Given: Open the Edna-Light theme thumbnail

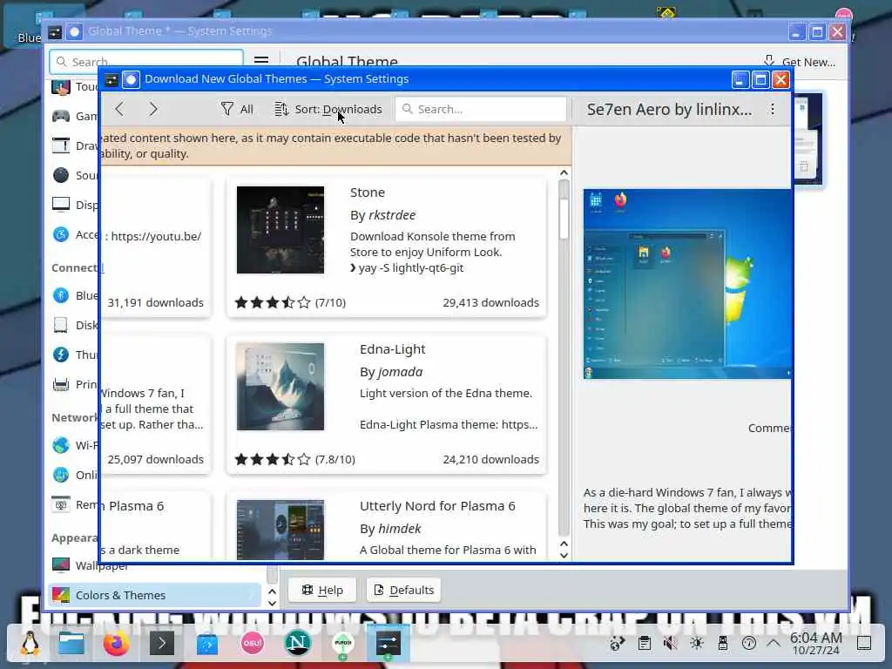Looking at the screenshot, I should point(280,387).
